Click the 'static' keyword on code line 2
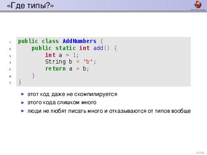This screenshot has width=207, height=155. point(65,48)
